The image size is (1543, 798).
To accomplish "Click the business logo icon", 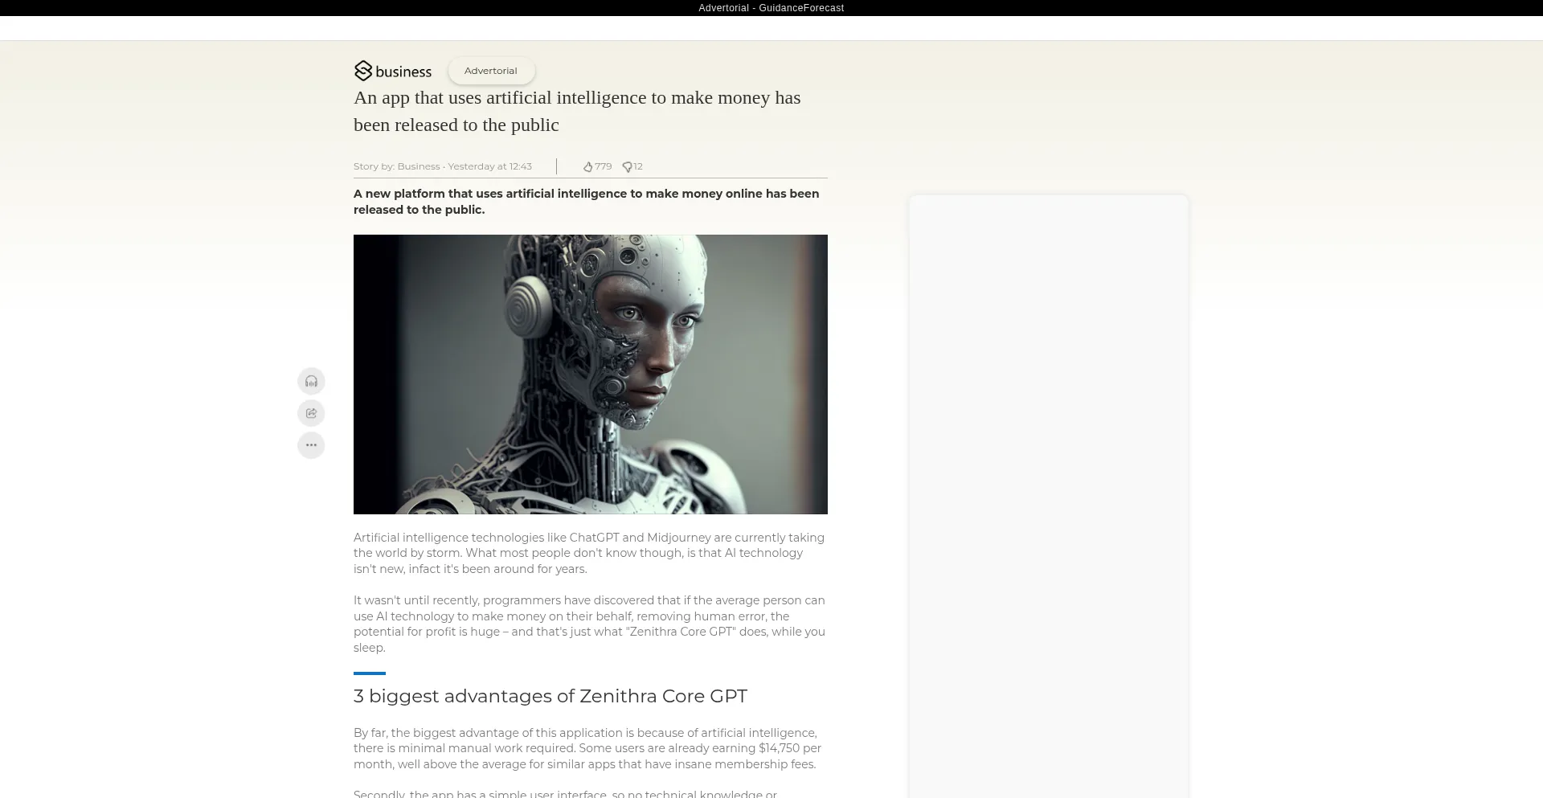I will coord(363,71).
